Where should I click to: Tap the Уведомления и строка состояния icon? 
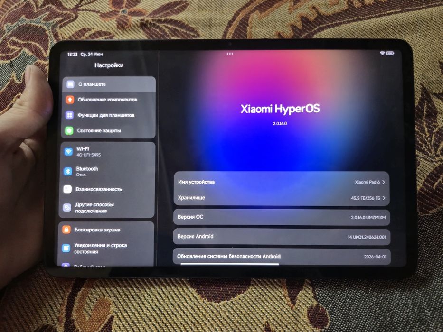(66, 248)
